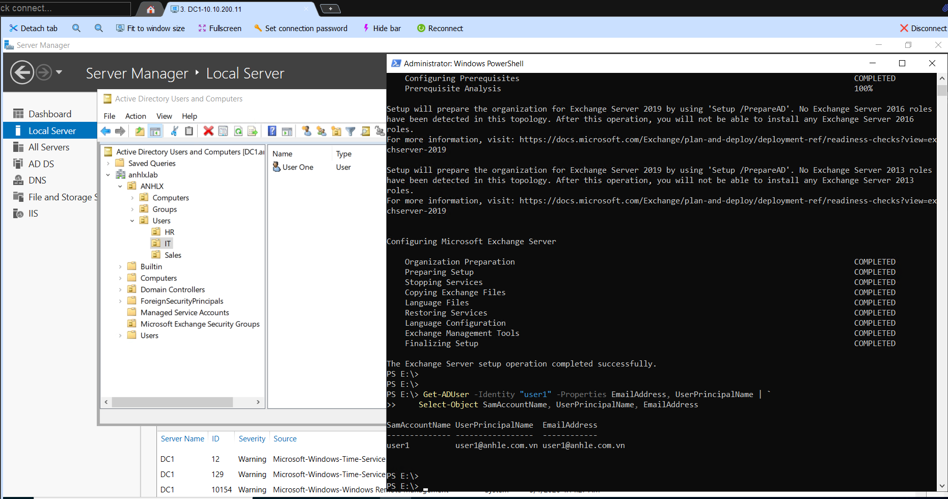948x499 pixels.
Task: Open Server Manager navigation history dropdown
Action: [59, 72]
